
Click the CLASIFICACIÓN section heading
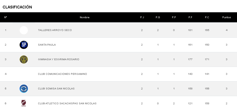[x=17, y=7]
